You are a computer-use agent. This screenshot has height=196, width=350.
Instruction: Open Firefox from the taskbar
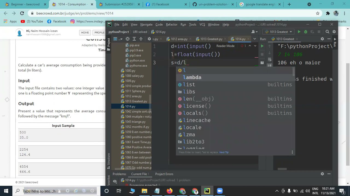(x=170, y=191)
